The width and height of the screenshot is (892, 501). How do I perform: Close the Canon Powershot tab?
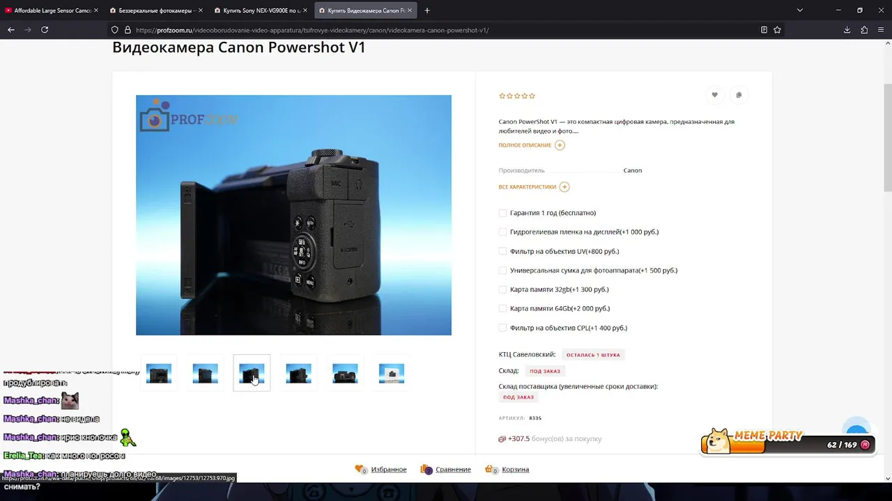pos(410,10)
